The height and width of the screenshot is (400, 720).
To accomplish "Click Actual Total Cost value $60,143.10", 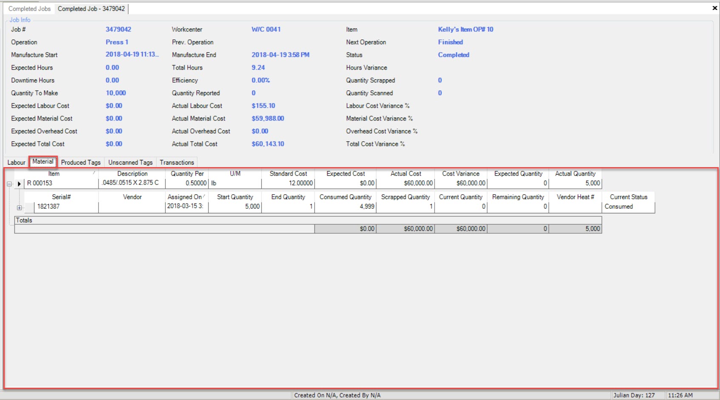I will pos(268,144).
